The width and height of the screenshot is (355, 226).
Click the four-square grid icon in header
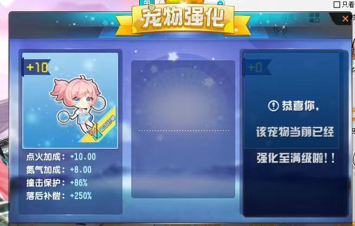(314, 17)
